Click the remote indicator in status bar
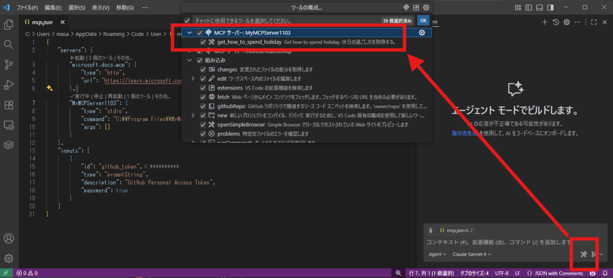 tap(6, 273)
